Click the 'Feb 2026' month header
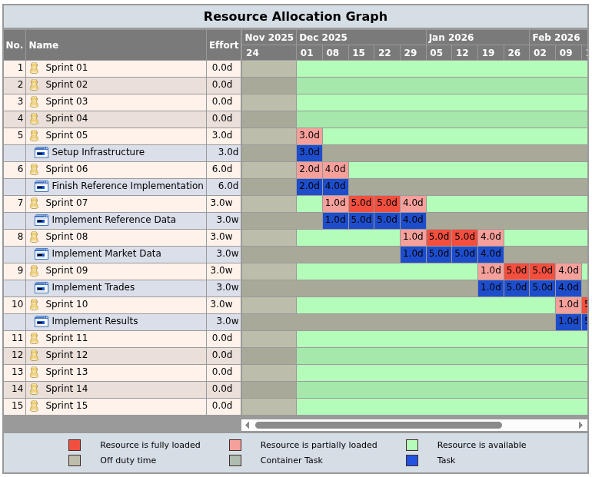The width and height of the screenshot is (592, 477). pyautogui.click(x=559, y=38)
